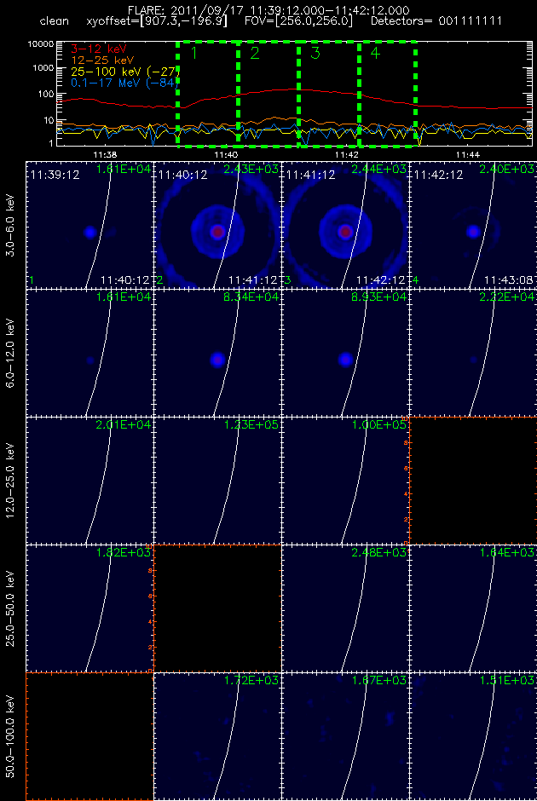This screenshot has width=537, height=801.
Task: Select the orange 12-25 keV legend entry
Action: point(102,61)
